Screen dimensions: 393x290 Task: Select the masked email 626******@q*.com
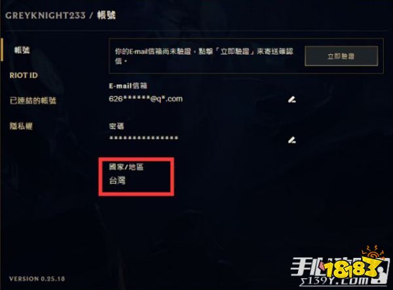[x=145, y=99]
